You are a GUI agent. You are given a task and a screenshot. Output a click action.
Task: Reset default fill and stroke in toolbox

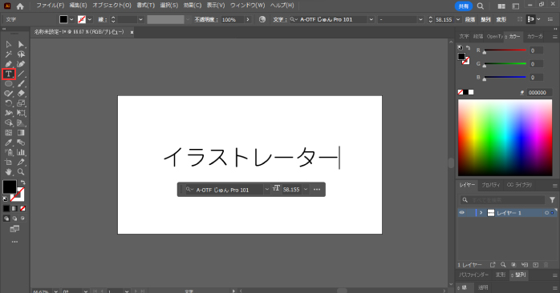[x=6, y=199]
